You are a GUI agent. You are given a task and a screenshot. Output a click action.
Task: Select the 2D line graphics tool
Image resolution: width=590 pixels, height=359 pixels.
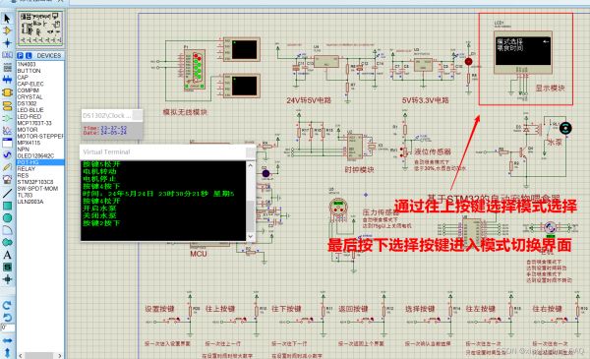(x=7, y=194)
